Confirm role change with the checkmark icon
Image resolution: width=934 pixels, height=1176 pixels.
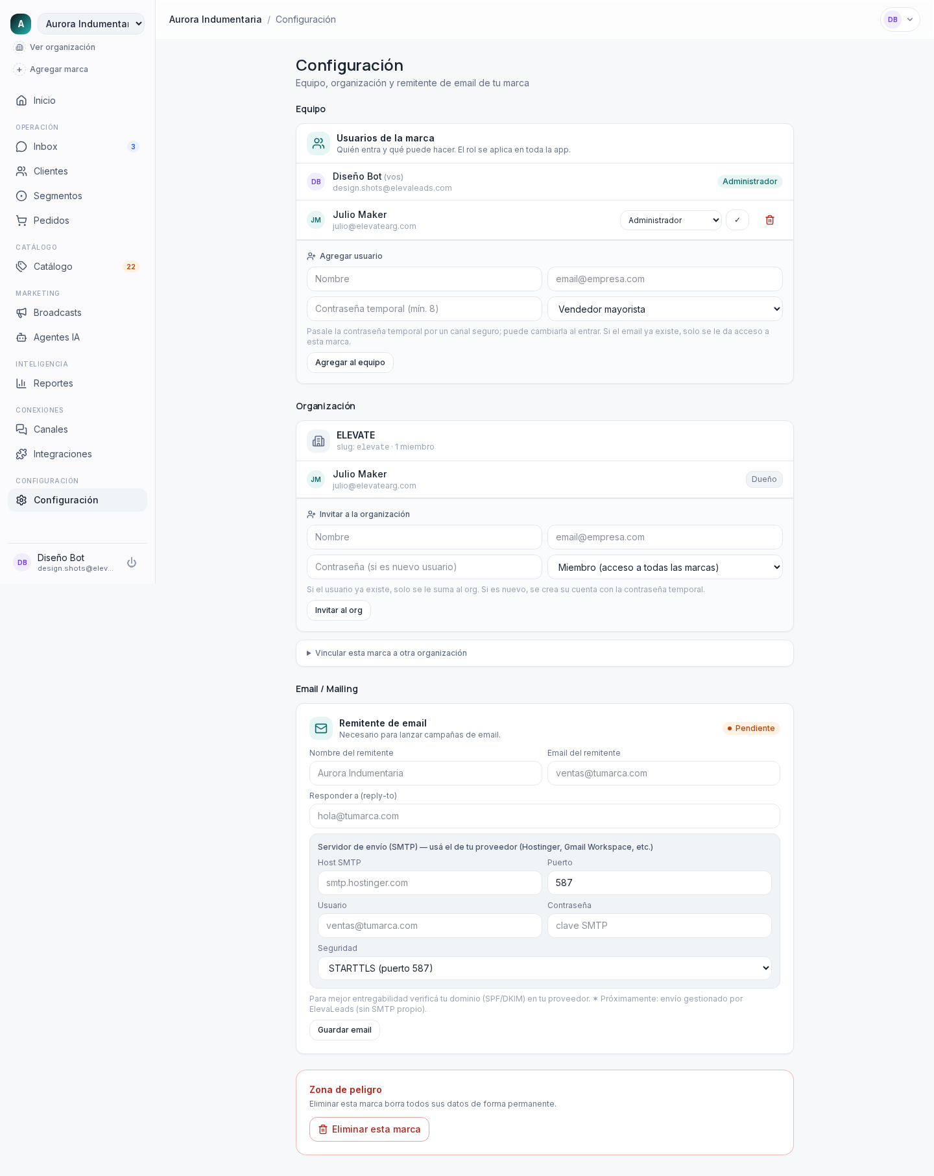737,220
